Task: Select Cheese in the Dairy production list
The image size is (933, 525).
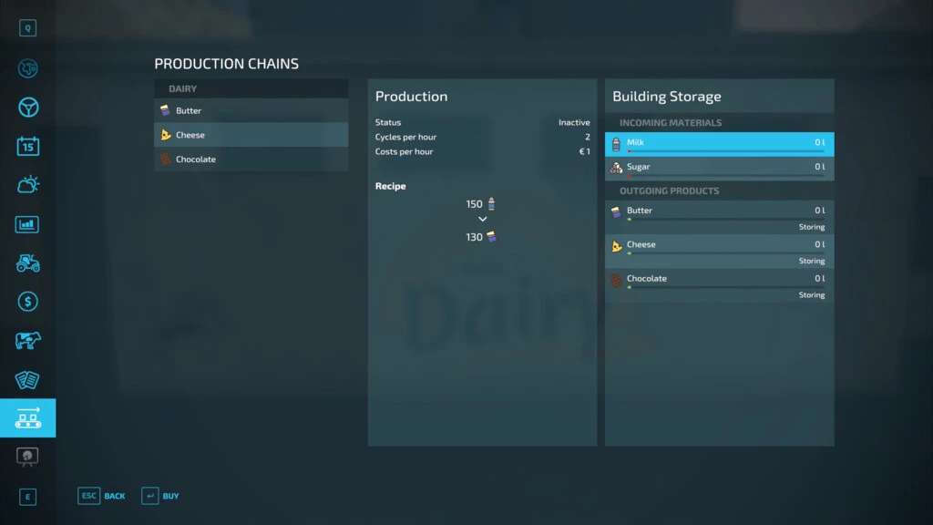Action: pos(251,135)
